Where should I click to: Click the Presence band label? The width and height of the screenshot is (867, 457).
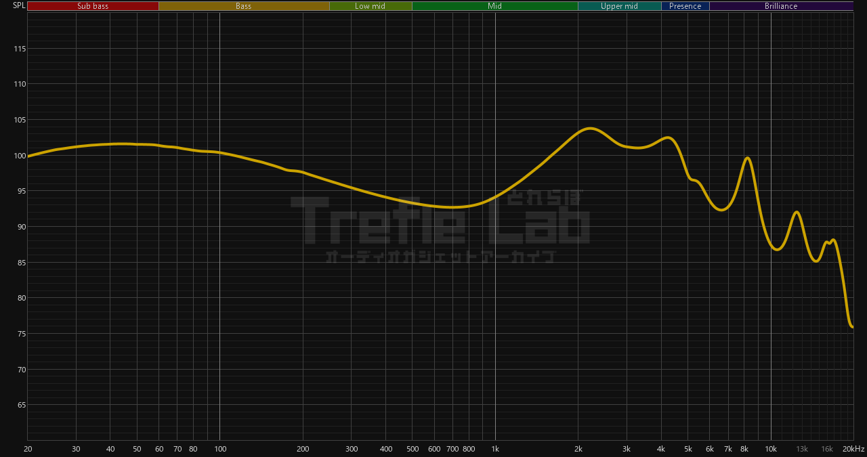pyautogui.click(x=685, y=6)
